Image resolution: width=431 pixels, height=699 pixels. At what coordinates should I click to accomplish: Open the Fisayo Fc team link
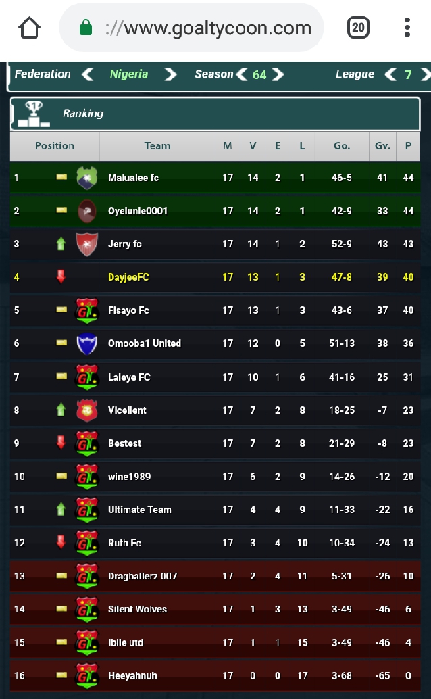coord(128,310)
